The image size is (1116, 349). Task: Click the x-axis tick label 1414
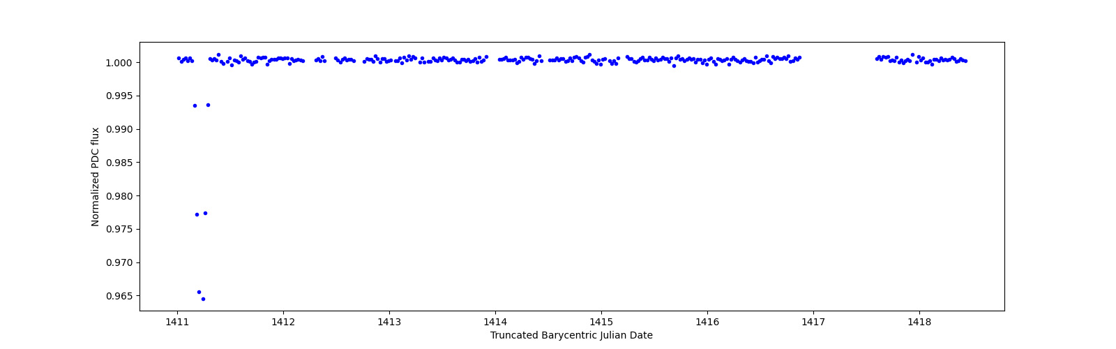pos(495,322)
